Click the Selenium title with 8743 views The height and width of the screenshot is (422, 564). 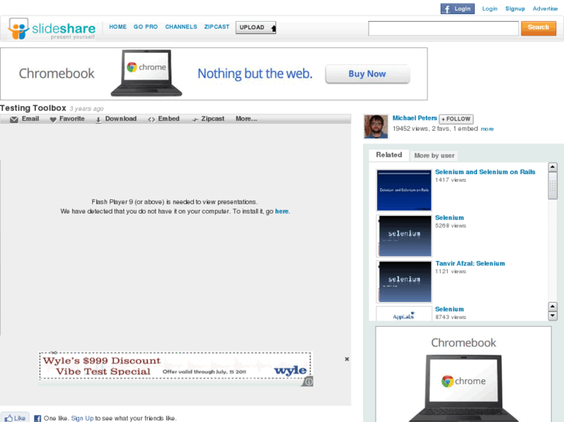pos(449,309)
